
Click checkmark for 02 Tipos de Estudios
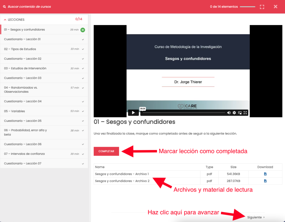coord(83,49)
